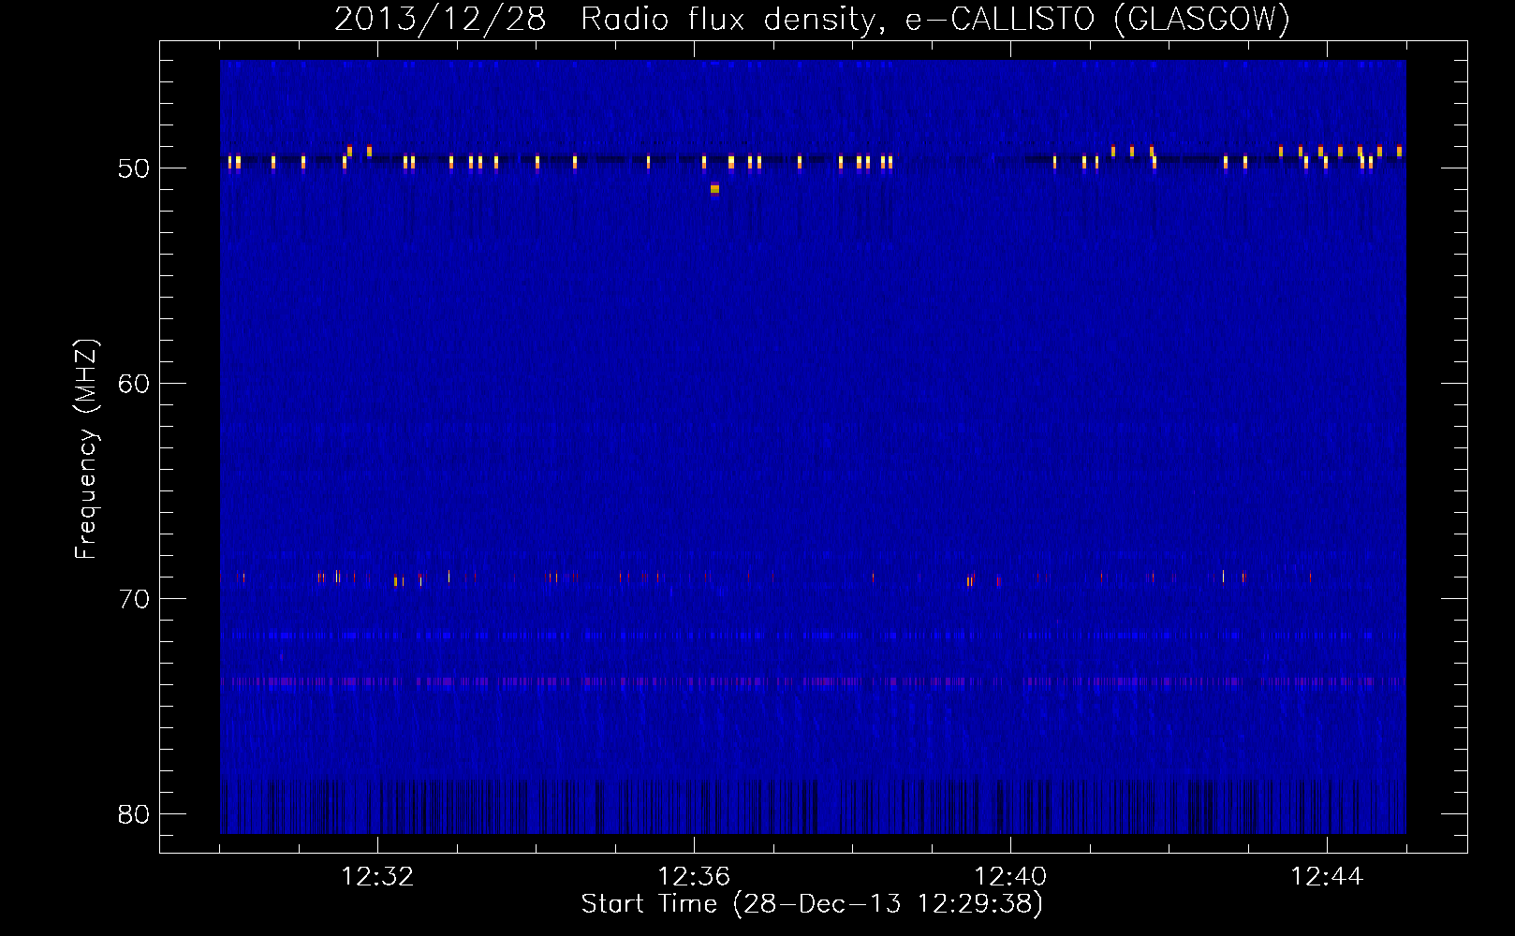The width and height of the screenshot is (1515, 936).
Task: Click the 12:40 time tick label
Action: (x=1010, y=877)
